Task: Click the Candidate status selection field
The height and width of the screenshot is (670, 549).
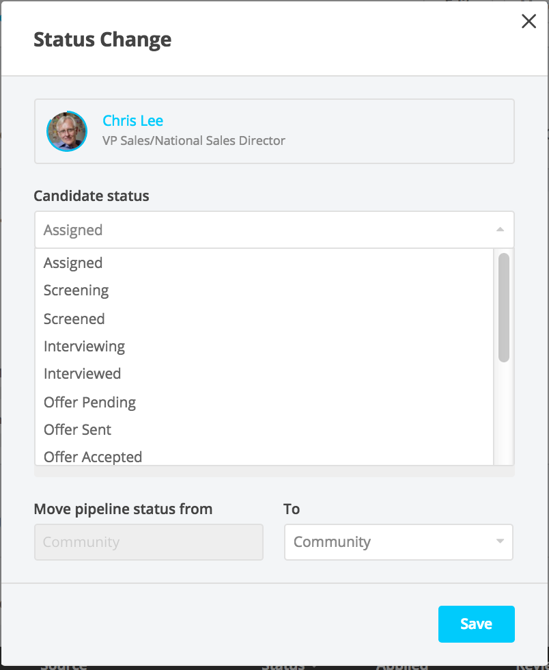Action: point(266,230)
